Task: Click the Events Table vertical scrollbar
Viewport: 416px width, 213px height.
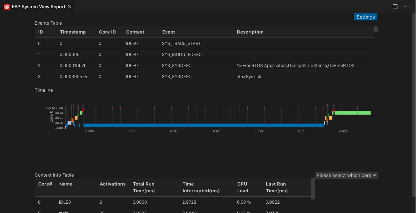Action: (376, 29)
